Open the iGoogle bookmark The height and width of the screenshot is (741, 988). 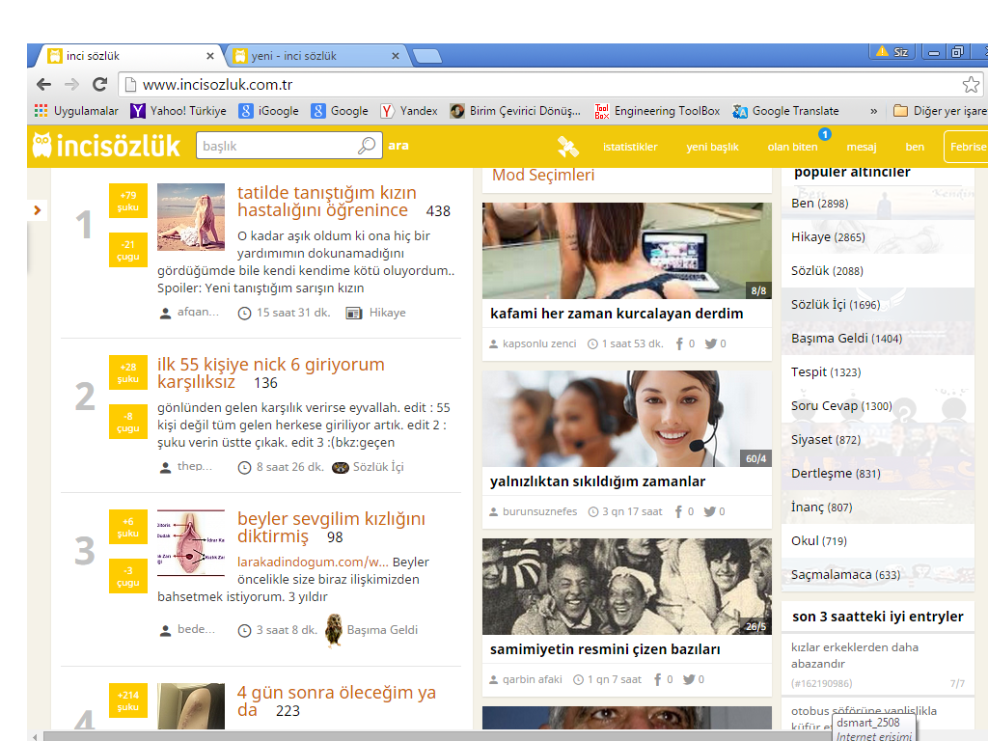[x=269, y=111]
